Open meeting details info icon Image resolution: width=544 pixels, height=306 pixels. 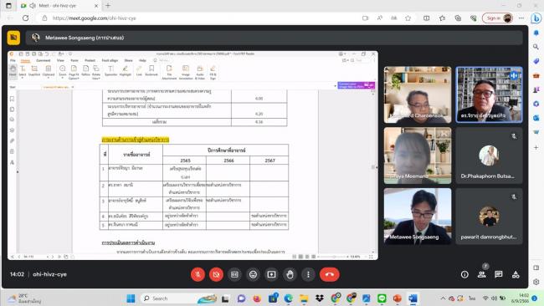tap(464, 274)
